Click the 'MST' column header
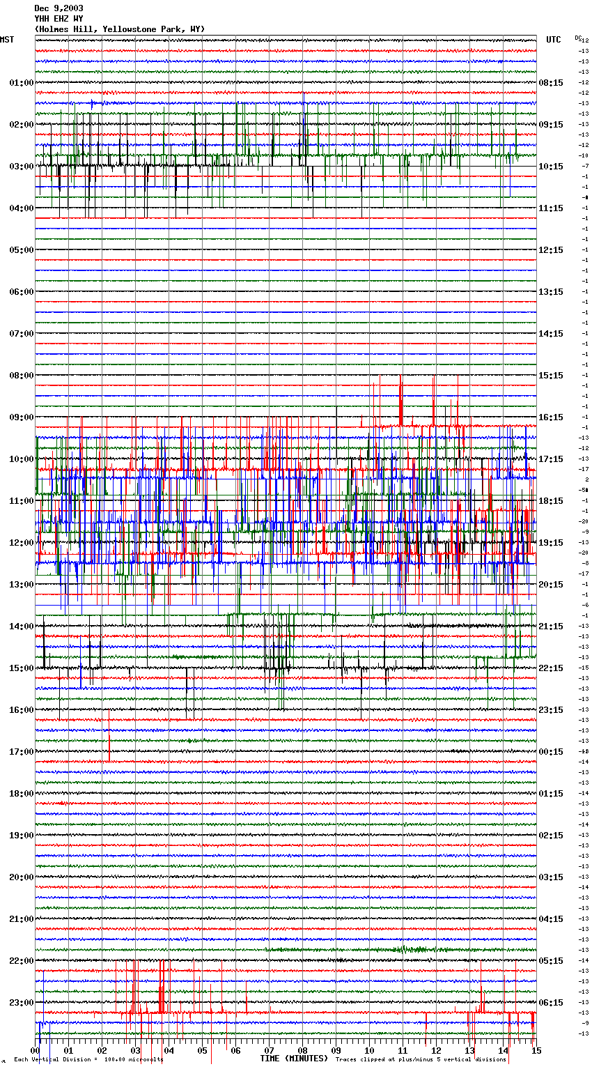The width and height of the screenshot is (592, 1069). pos(7,40)
